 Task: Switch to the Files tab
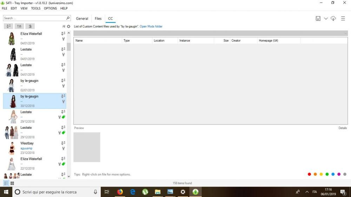[98, 19]
